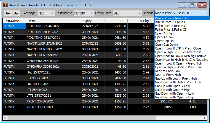Click open interest value 71050
Screen dimensions: 210x123
pyautogui.click(x=168, y=107)
